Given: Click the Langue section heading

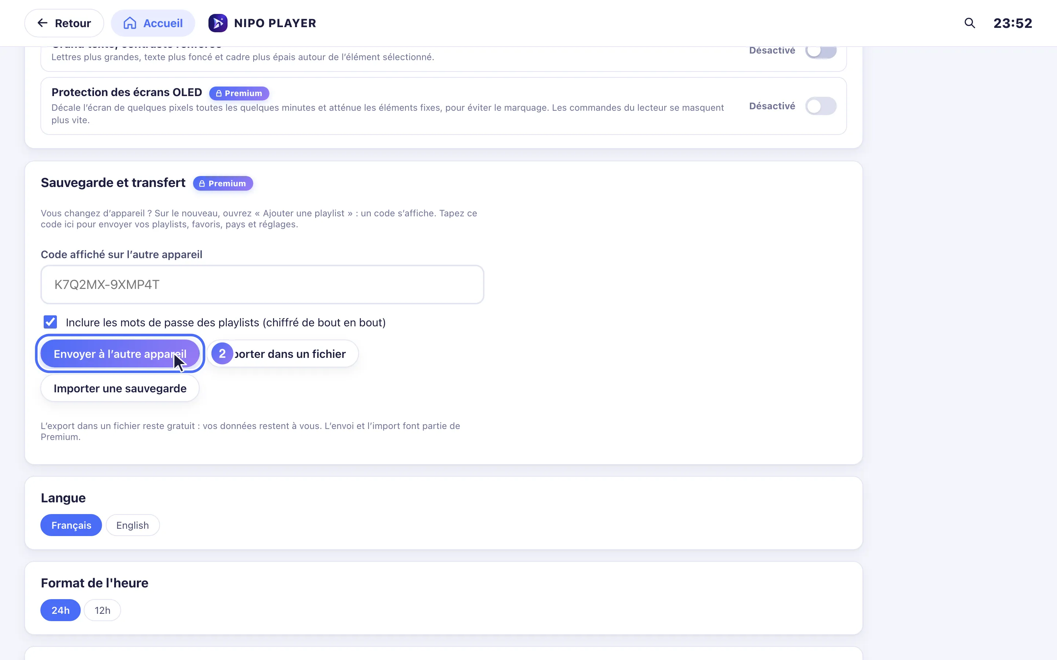Looking at the screenshot, I should pyautogui.click(x=63, y=498).
